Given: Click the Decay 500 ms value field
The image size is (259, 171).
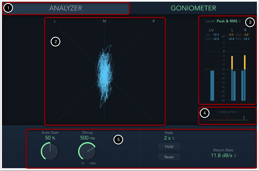Looking at the screenshot, I should [87, 138].
